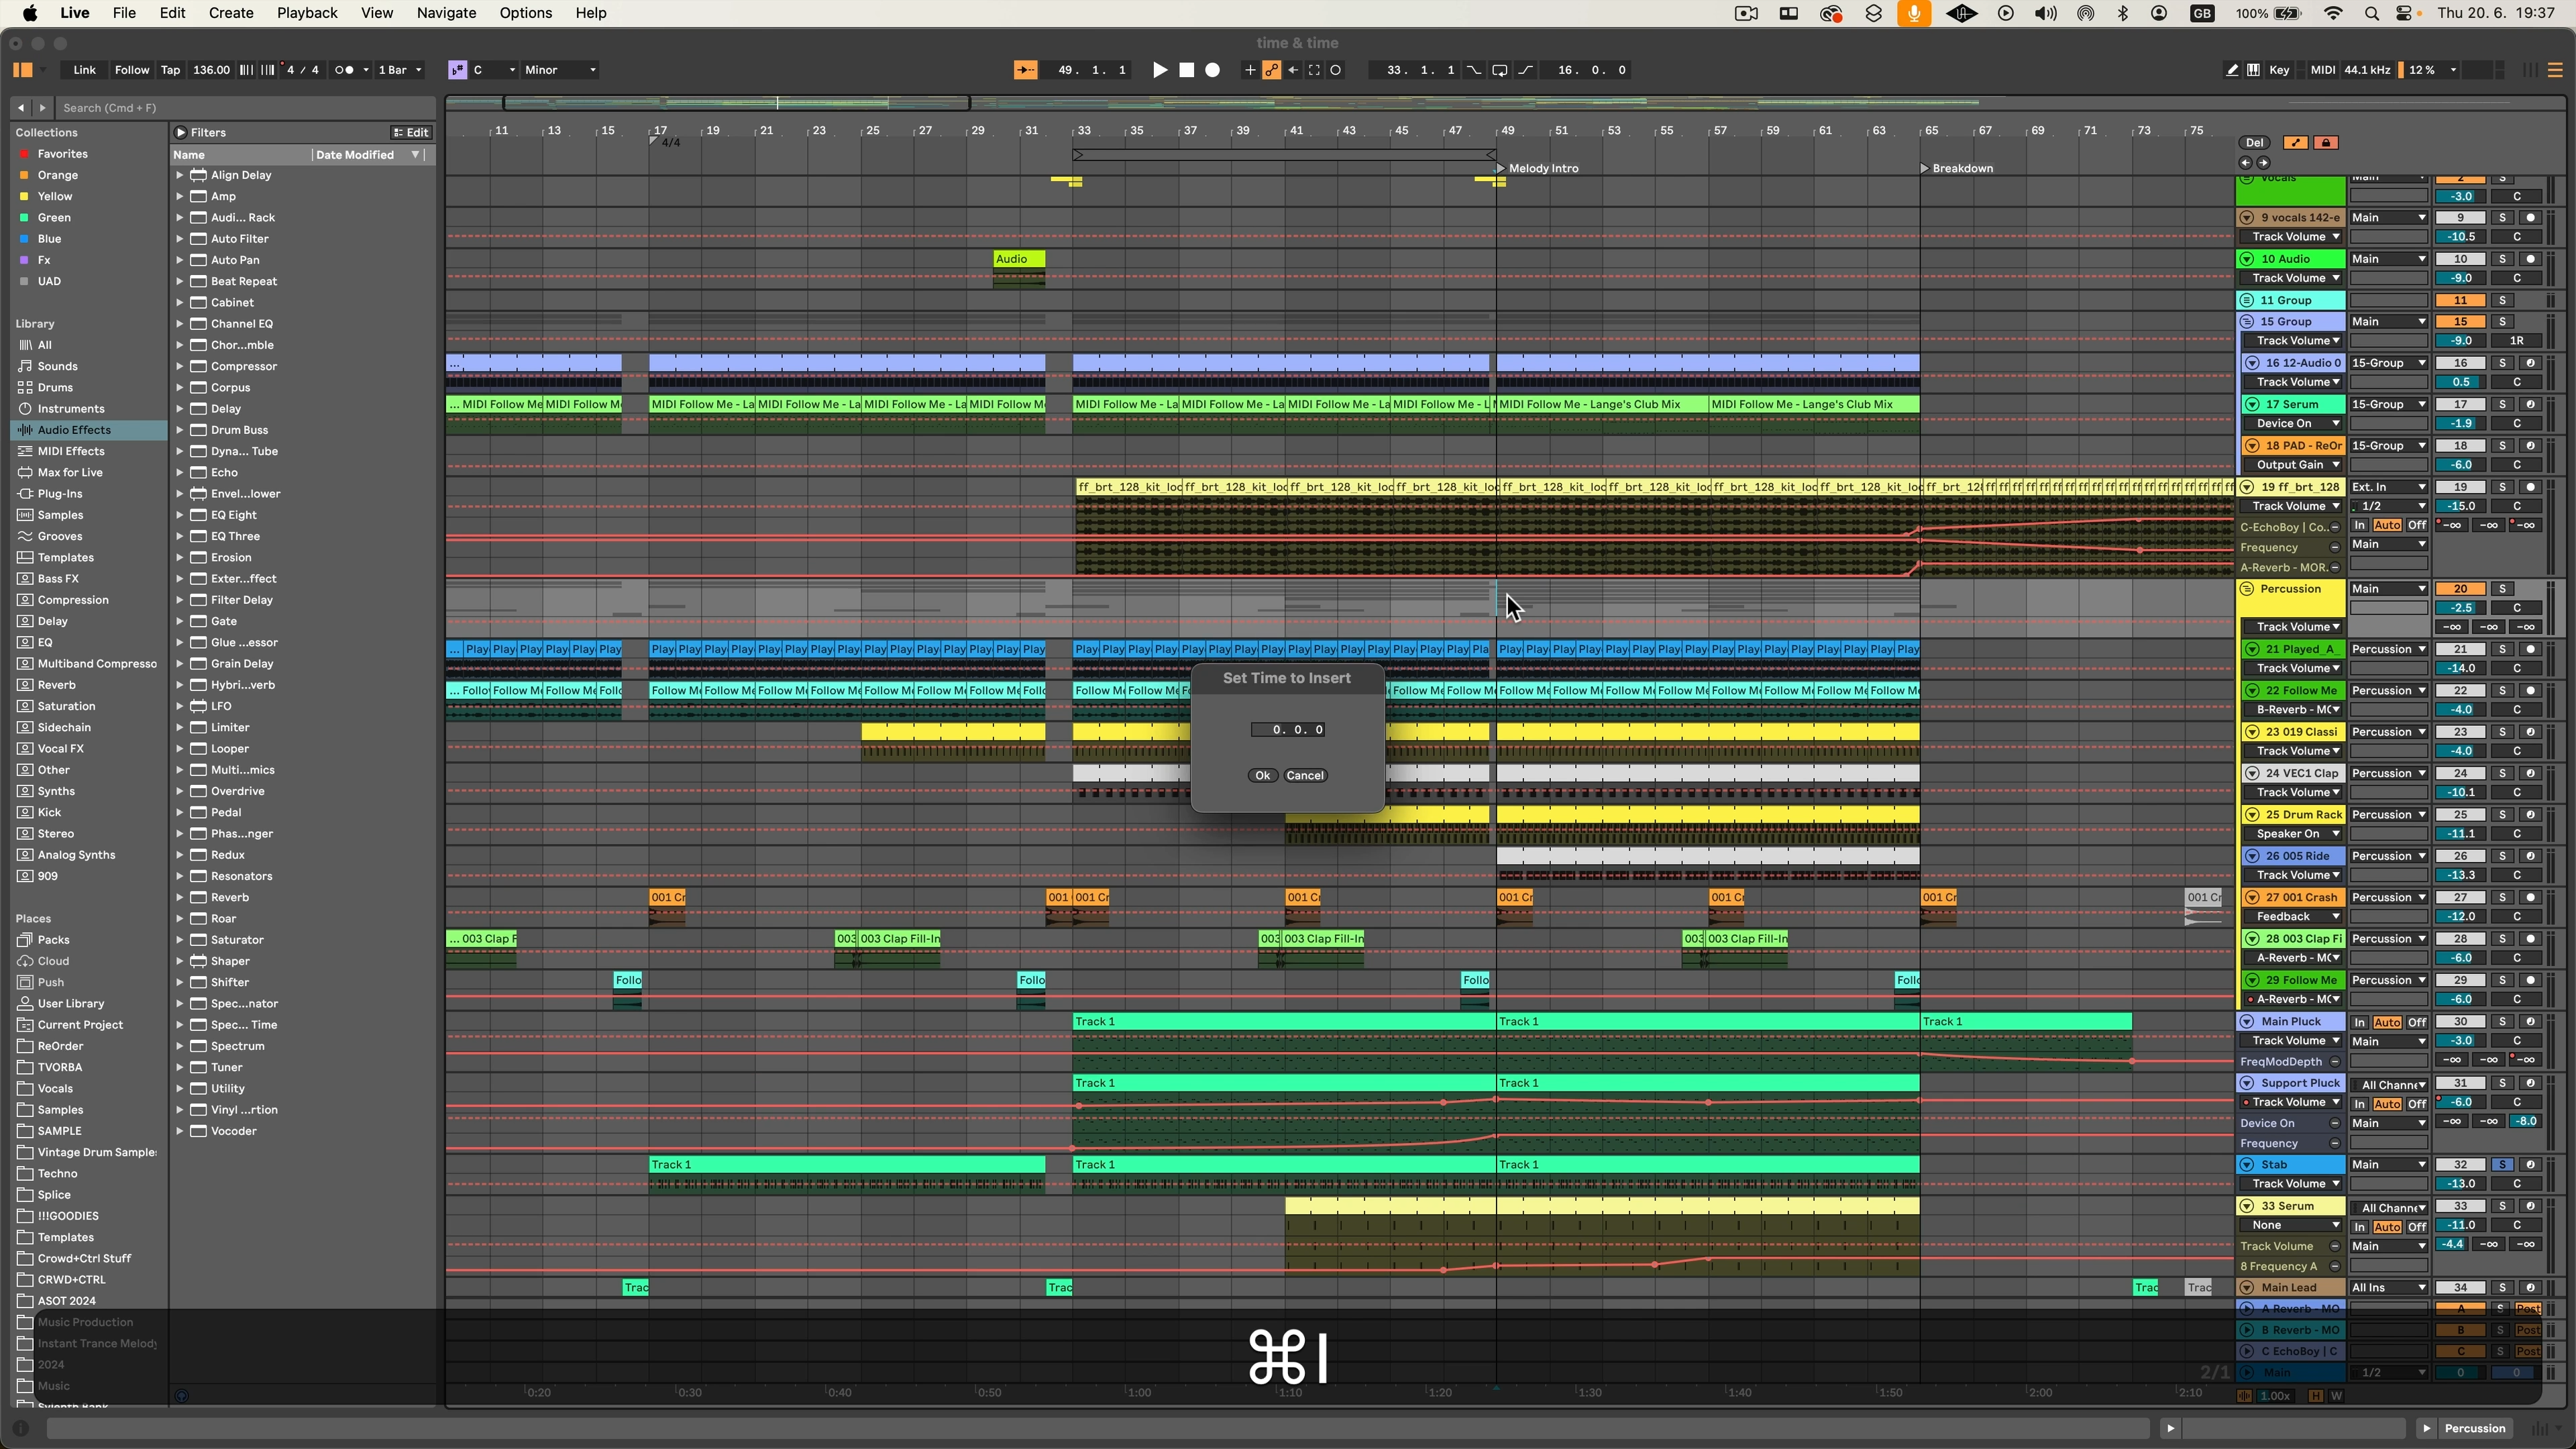
Task: Select the Blue collection color swatch
Action: (x=24, y=239)
